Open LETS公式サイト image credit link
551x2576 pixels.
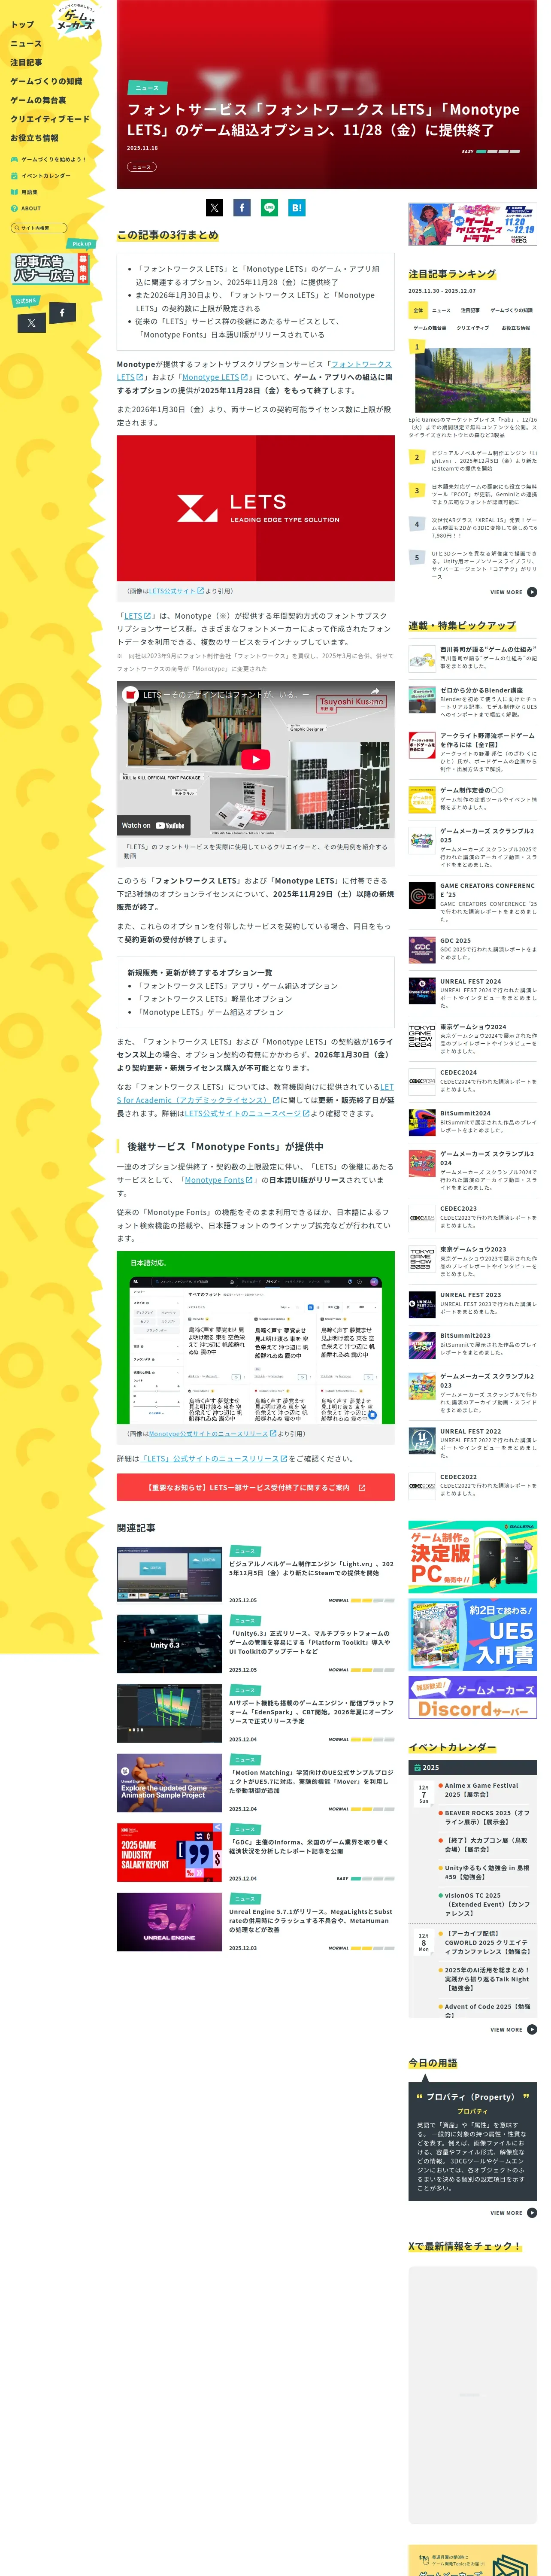(x=176, y=591)
